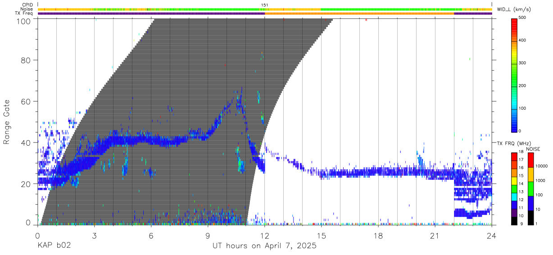Click the noise level color scale bar
Screen dimensions: 553x255
(x=531, y=188)
